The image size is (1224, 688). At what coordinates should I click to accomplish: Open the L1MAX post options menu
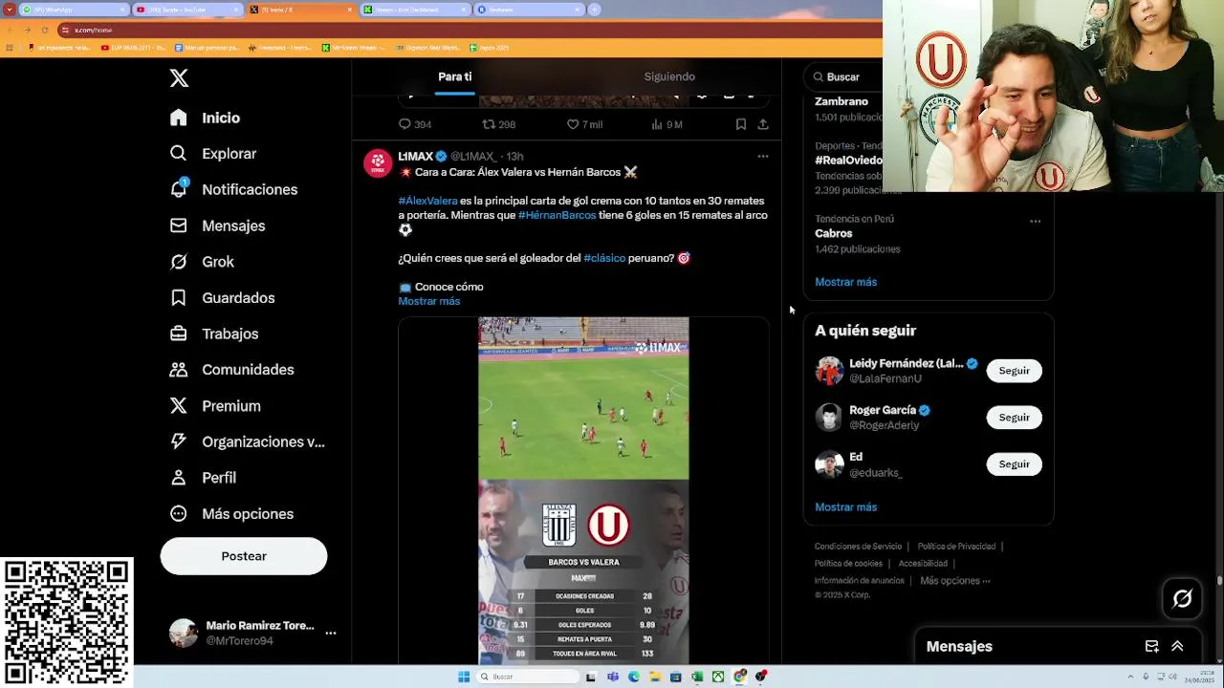click(763, 156)
